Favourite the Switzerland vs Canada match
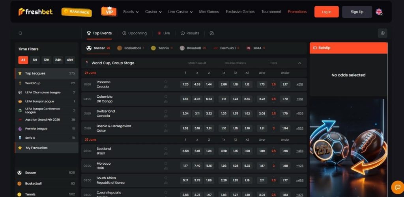 tap(166, 111)
